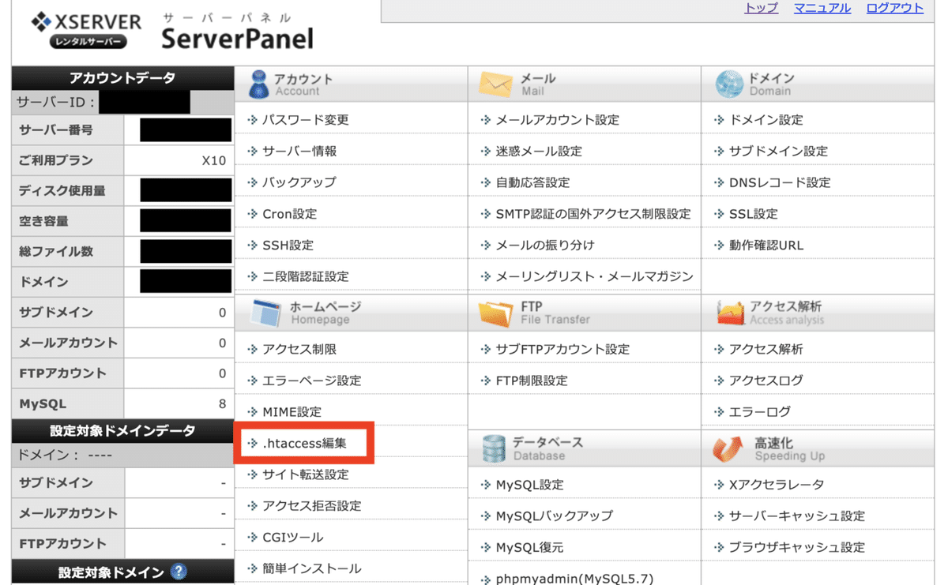
Task: Click the Database section cylinder icon
Action: 494,448
